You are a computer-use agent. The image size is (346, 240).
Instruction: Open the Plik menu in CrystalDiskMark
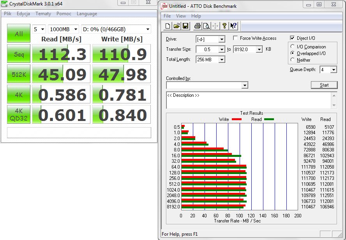click(7, 14)
